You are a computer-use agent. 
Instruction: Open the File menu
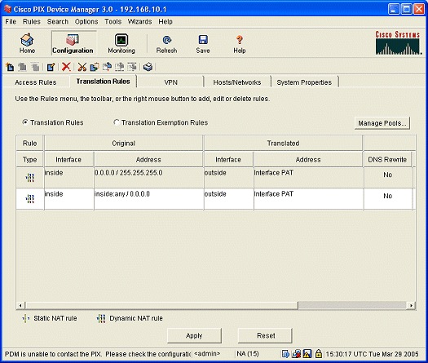(11, 21)
